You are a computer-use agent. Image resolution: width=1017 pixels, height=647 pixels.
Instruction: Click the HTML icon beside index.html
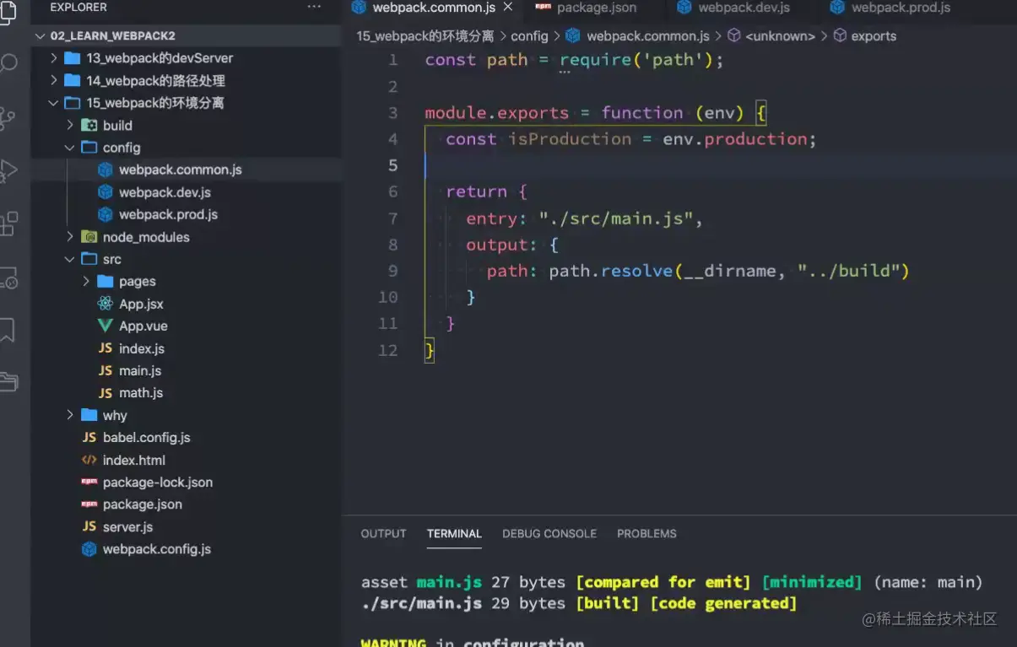[89, 460]
